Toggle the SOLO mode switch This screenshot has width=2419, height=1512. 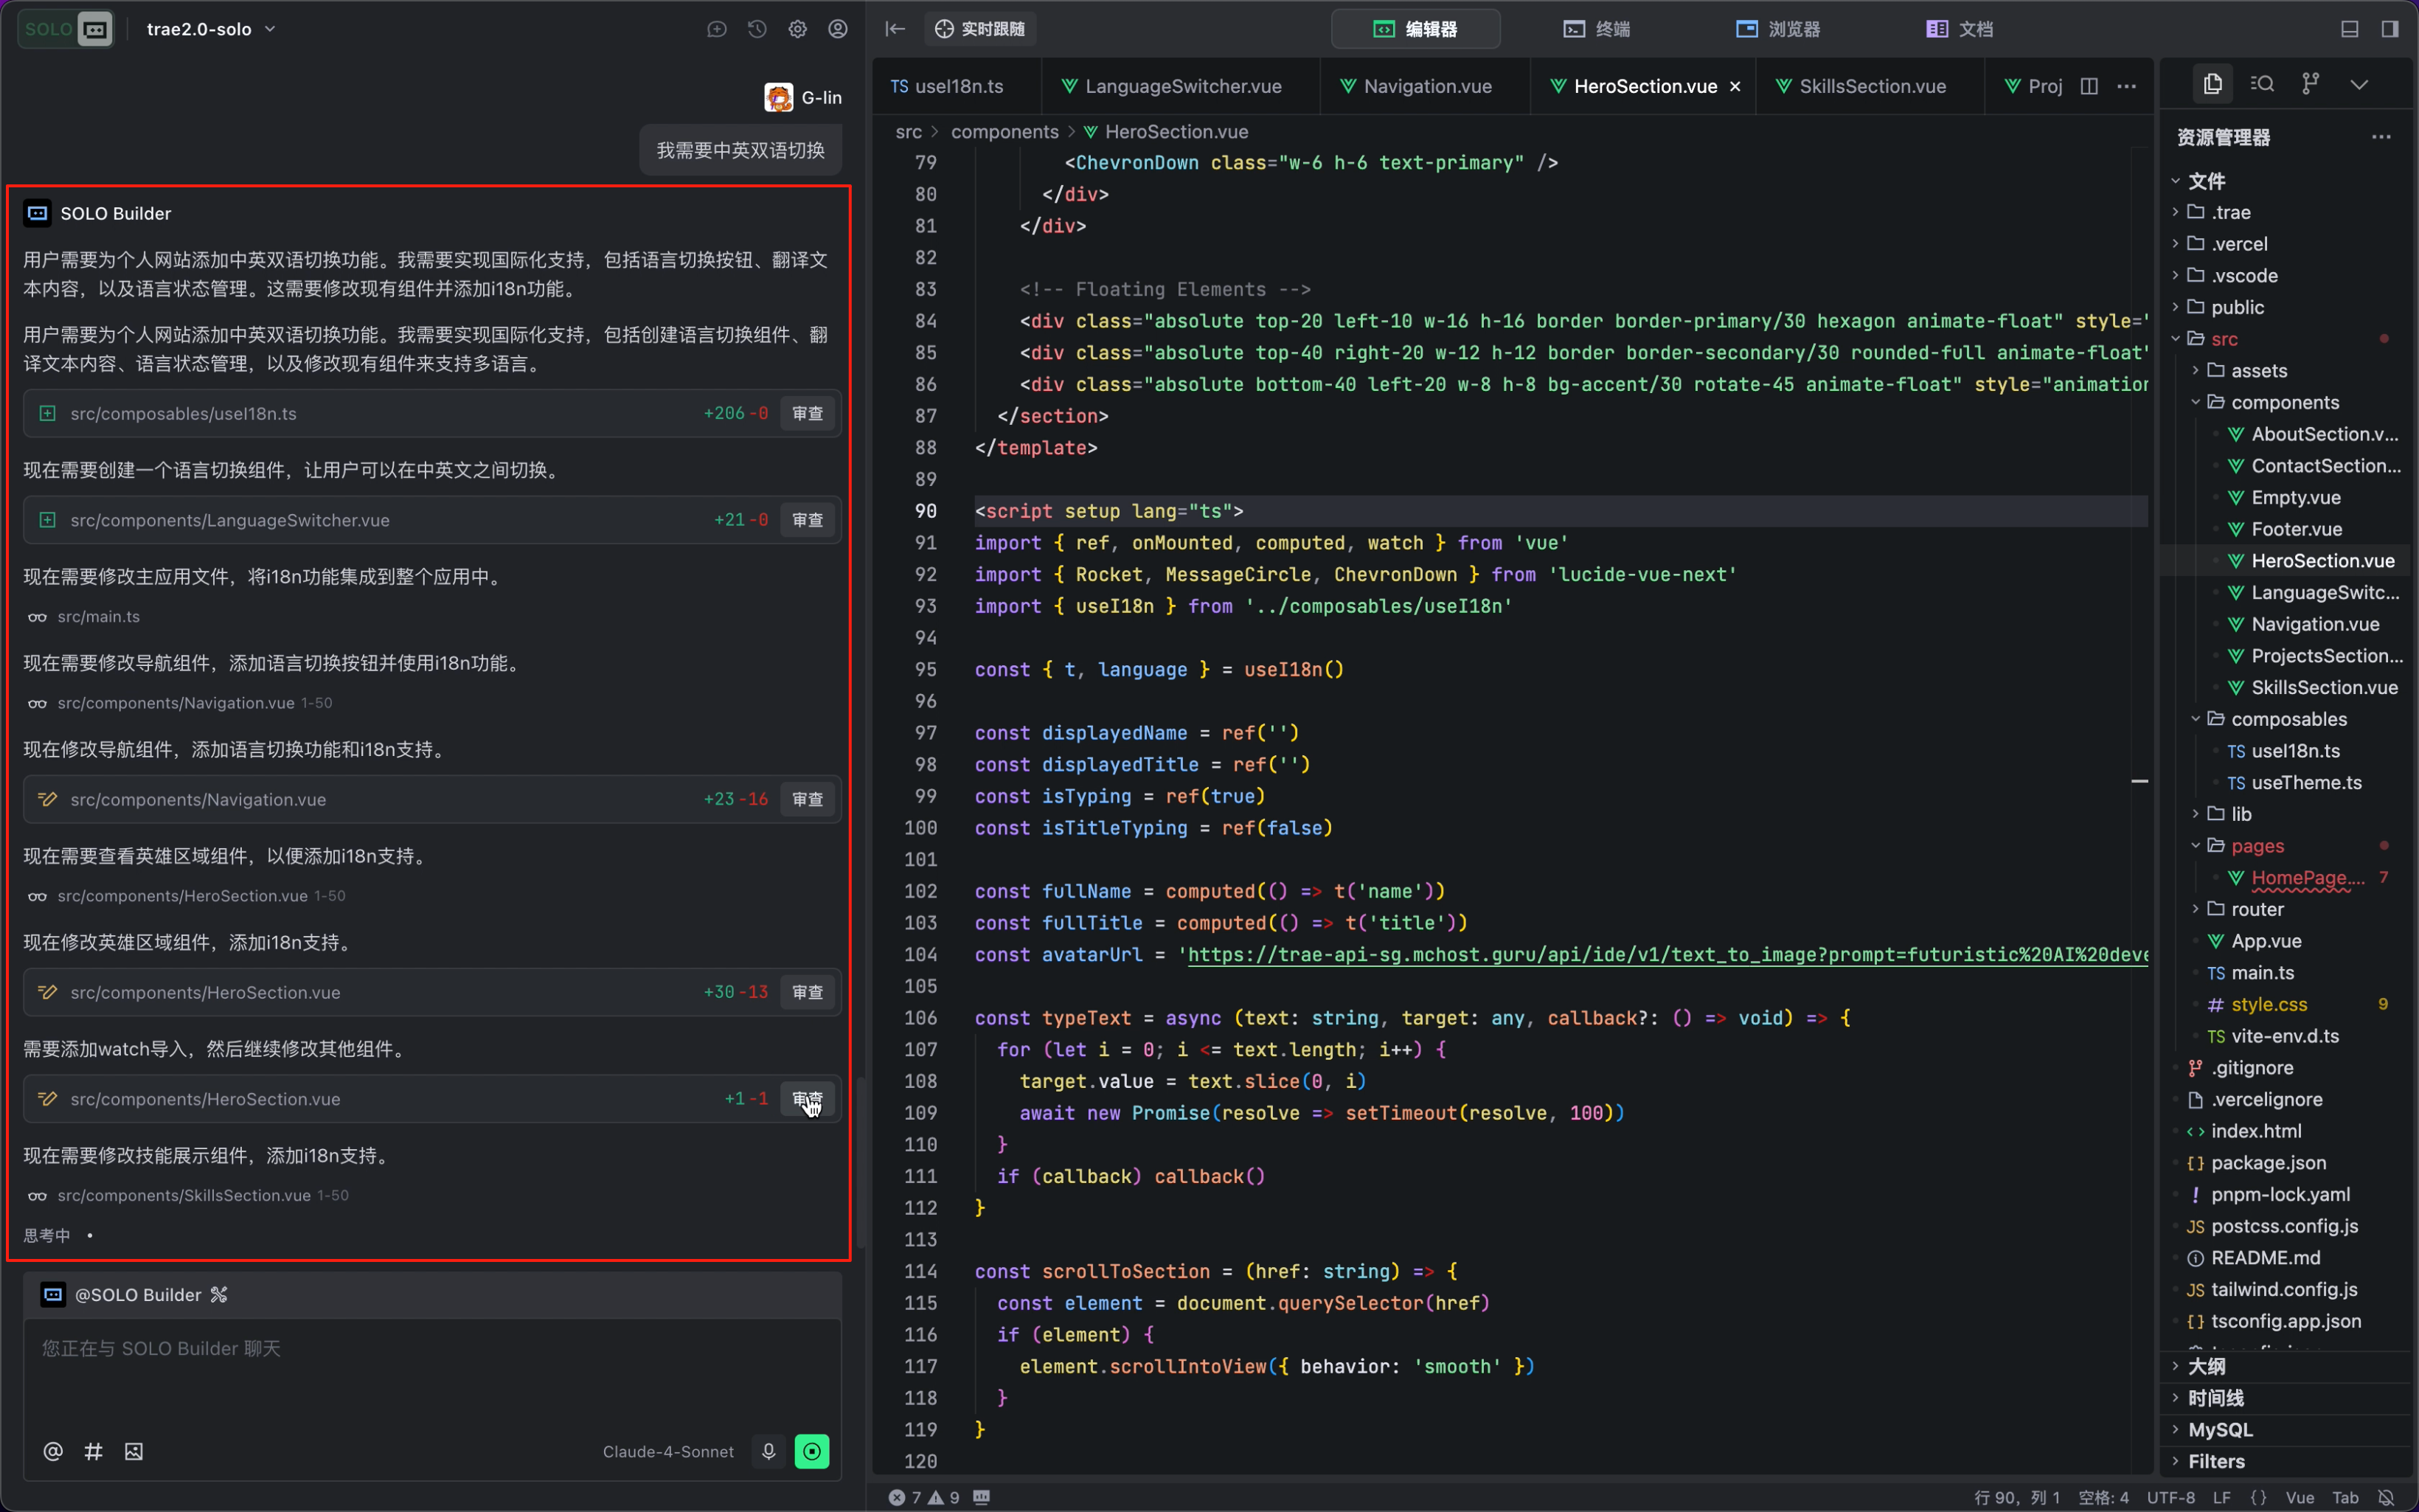(66, 29)
